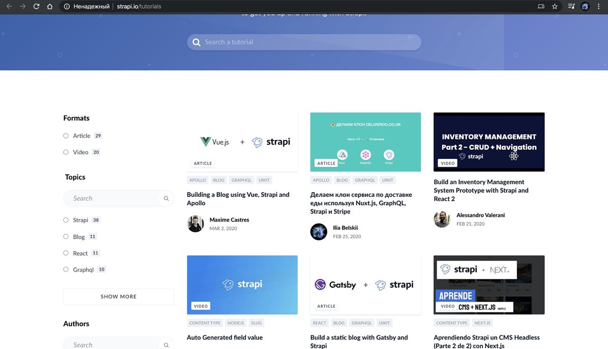Screen dimensions: 608x349
Task: Click the SLUG tag
Action: pos(256,323)
